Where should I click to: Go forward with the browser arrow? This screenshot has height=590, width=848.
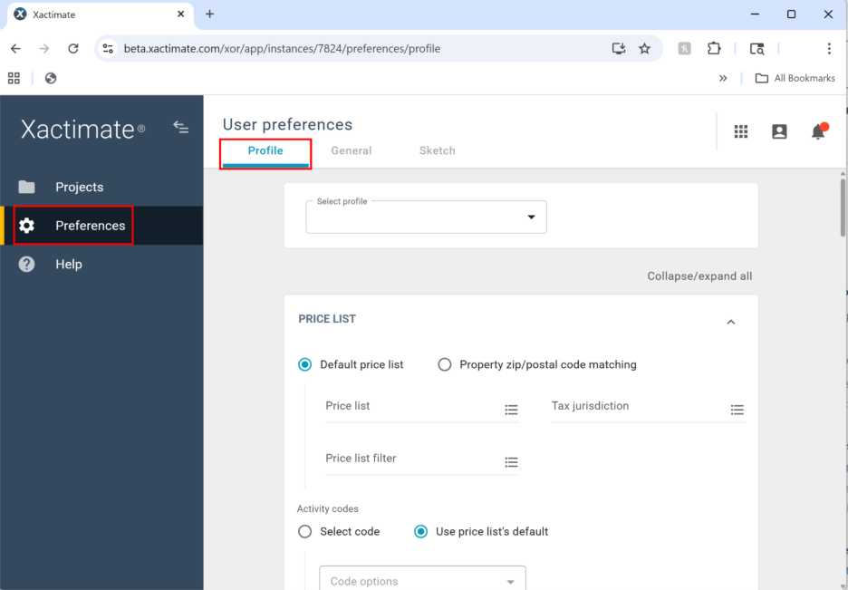point(44,49)
